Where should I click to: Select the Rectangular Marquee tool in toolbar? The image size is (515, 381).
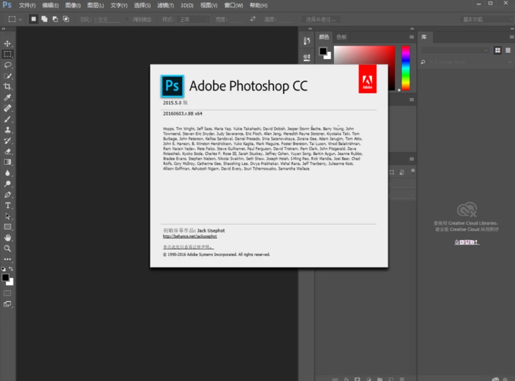[x=7, y=54]
